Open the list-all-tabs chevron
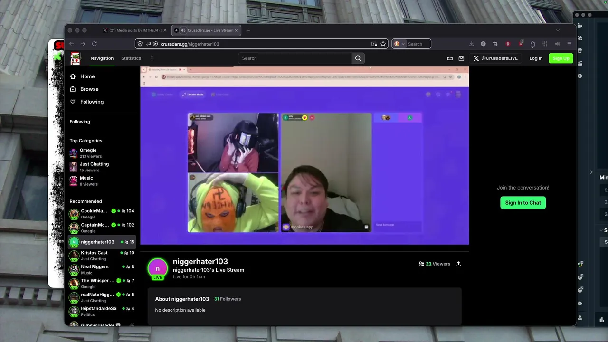 (558, 30)
